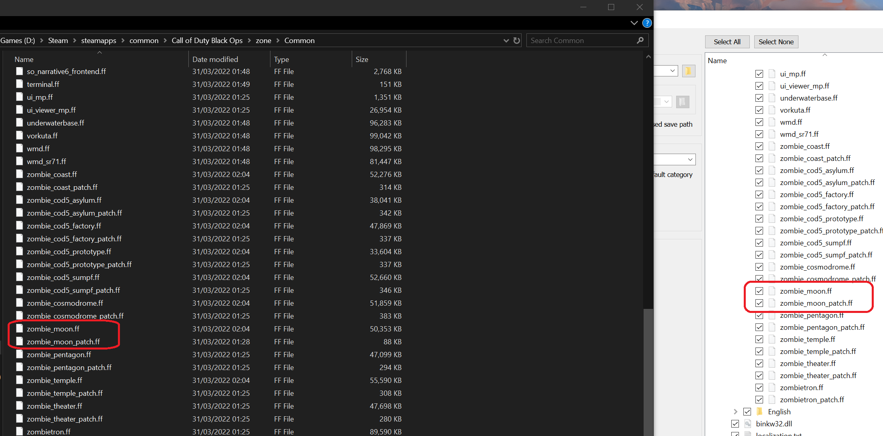Click breadcrumb arrow after Steam
The height and width of the screenshot is (436, 883).
coord(75,41)
